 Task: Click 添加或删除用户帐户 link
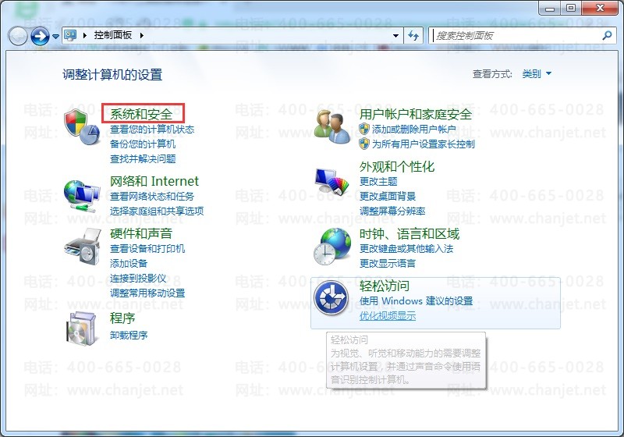pyautogui.click(x=414, y=130)
